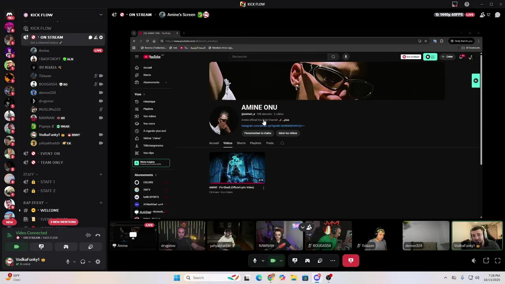Open Discord from Windows taskbar
The height and width of the screenshot is (284, 505).
click(x=317, y=278)
